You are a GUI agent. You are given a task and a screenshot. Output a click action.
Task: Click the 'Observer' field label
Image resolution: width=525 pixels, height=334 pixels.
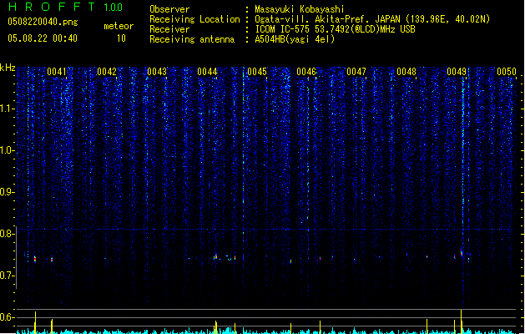click(x=169, y=9)
